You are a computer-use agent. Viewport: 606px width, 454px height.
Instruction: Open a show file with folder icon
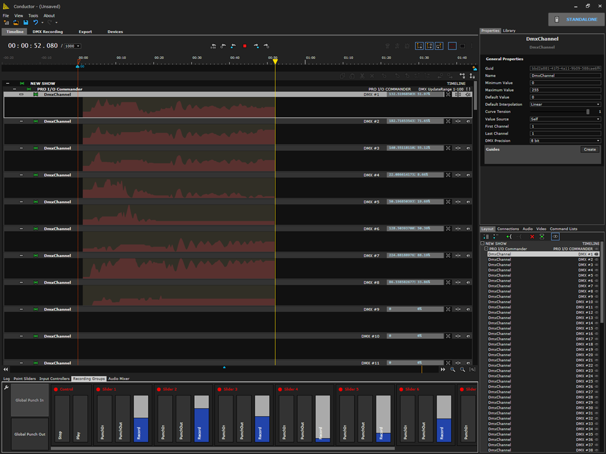point(16,23)
